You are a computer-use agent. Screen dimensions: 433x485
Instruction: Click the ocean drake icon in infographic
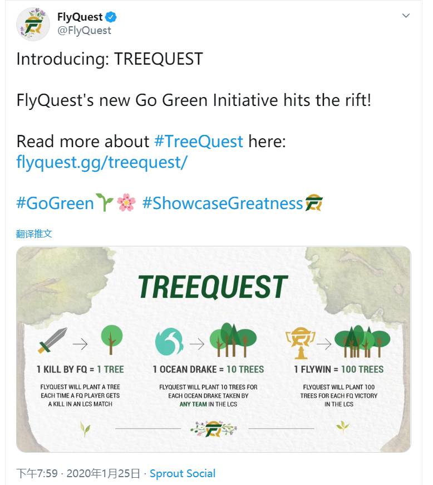click(x=169, y=342)
